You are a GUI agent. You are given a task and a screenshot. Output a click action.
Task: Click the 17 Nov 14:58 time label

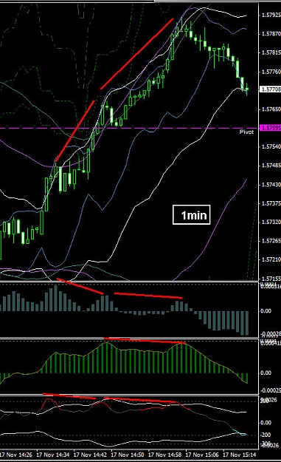165,455
